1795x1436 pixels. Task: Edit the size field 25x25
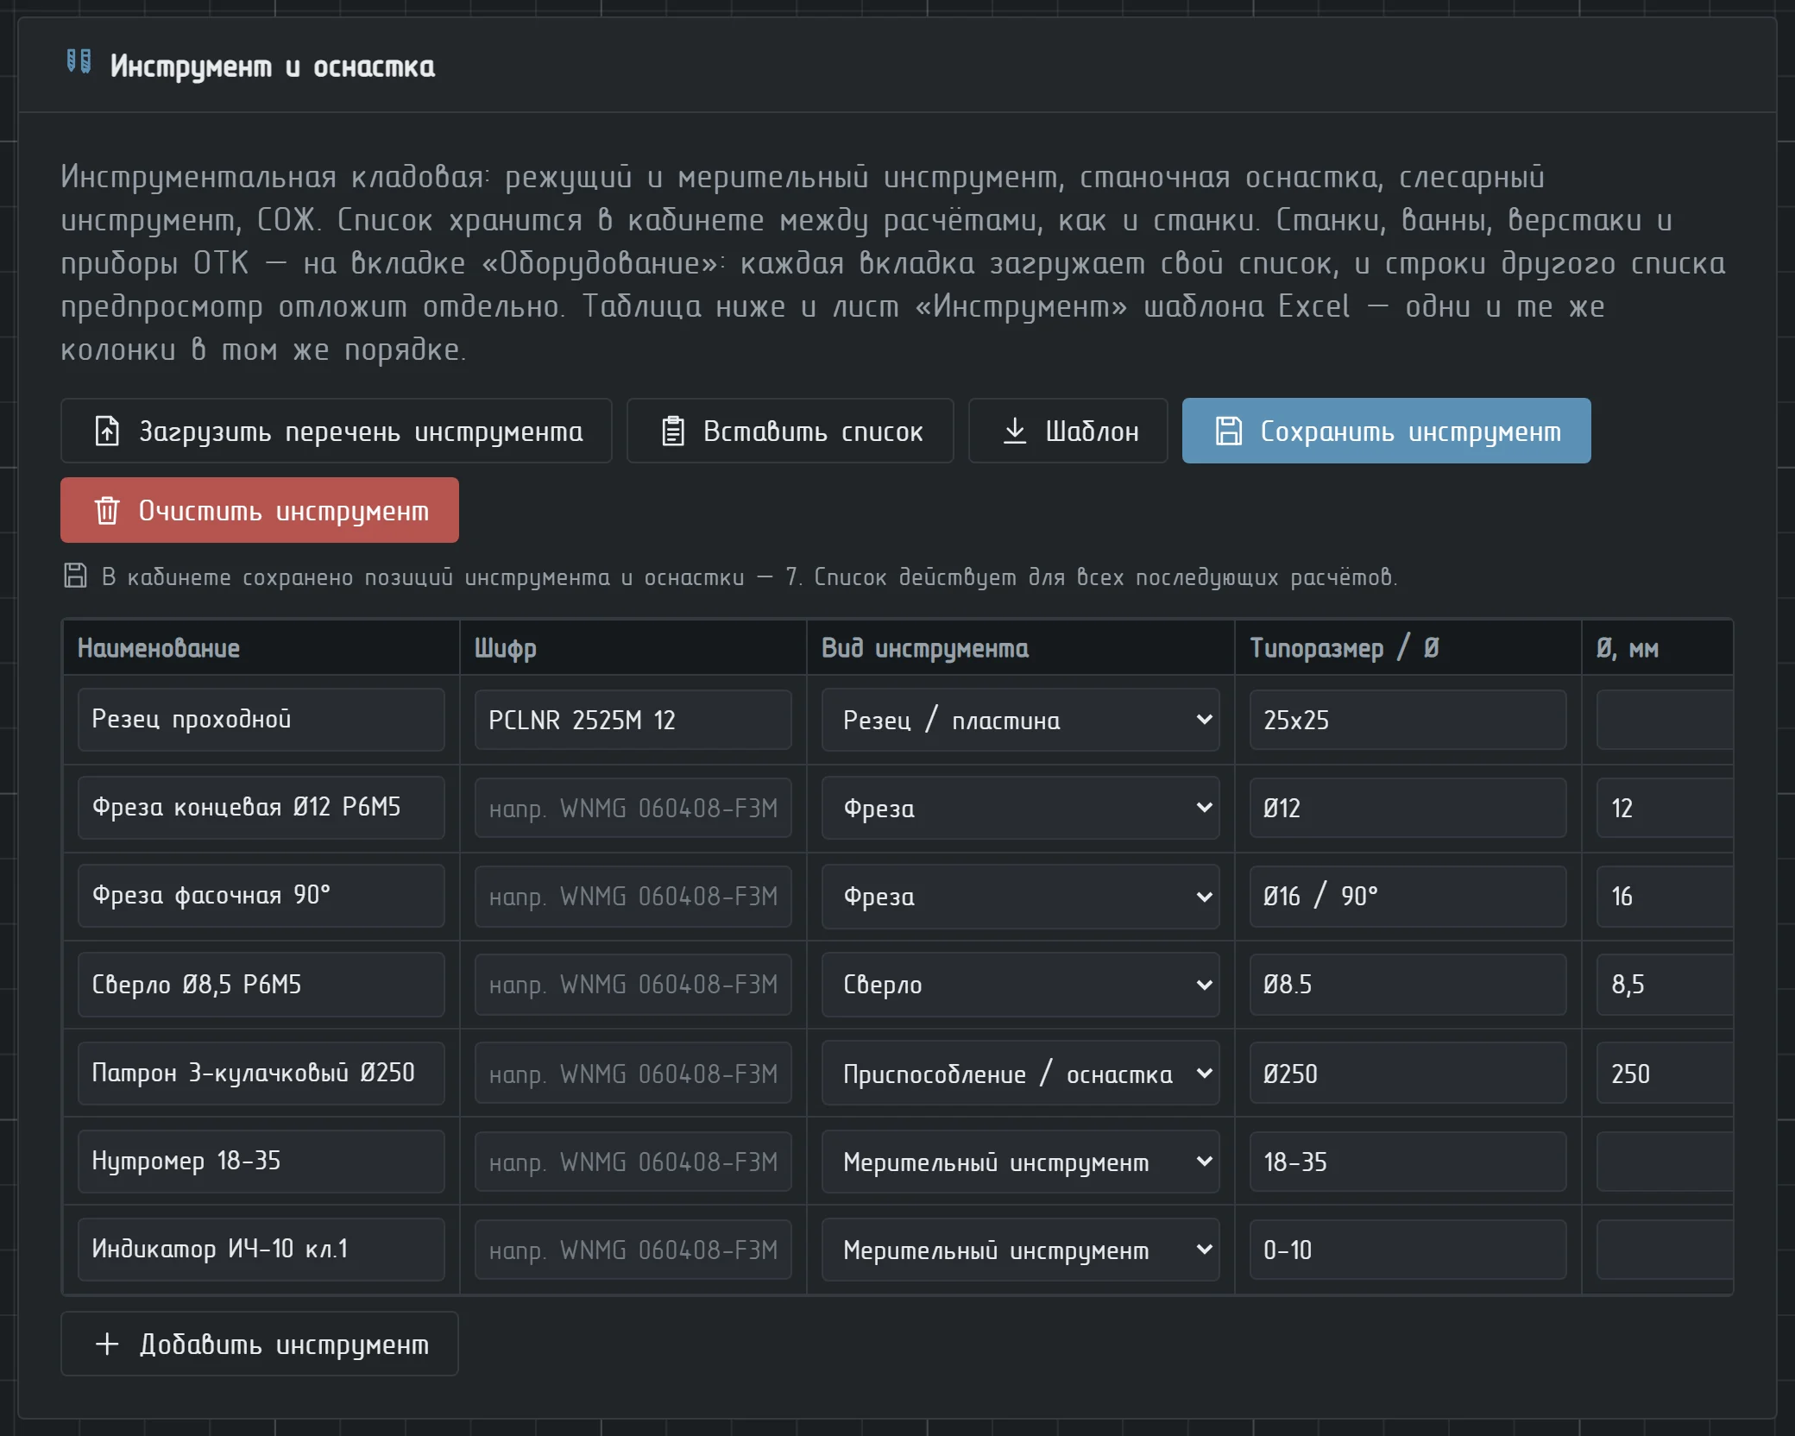tap(1408, 720)
